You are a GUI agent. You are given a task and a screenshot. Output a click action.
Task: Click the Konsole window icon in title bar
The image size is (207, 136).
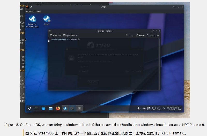[x=50, y=31]
